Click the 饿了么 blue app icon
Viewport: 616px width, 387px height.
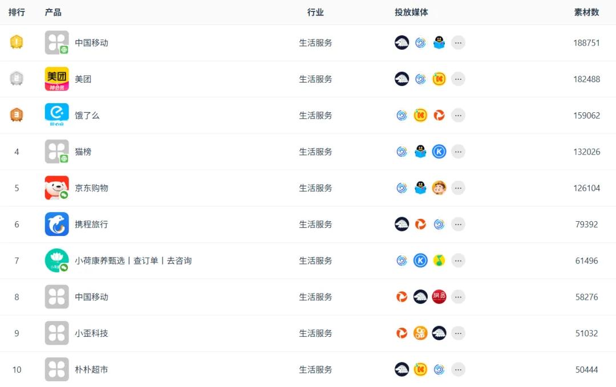(56, 115)
